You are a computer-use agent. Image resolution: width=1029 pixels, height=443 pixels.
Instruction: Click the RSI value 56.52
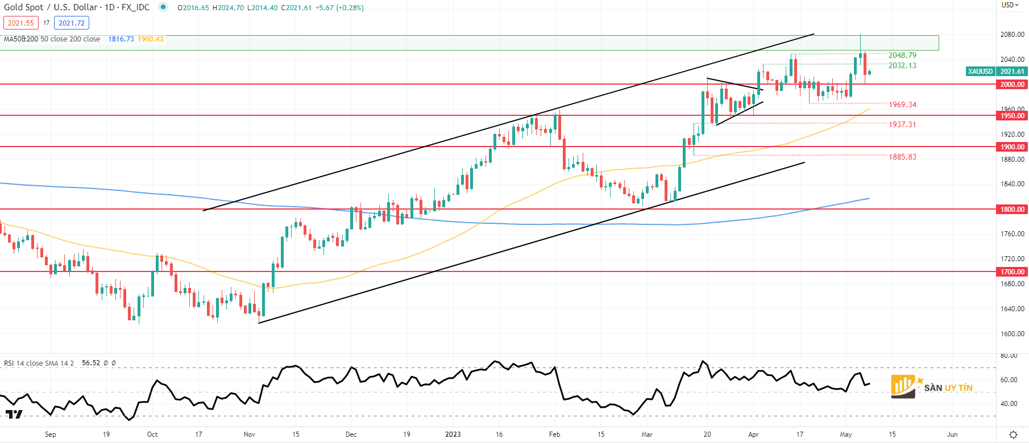91,363
